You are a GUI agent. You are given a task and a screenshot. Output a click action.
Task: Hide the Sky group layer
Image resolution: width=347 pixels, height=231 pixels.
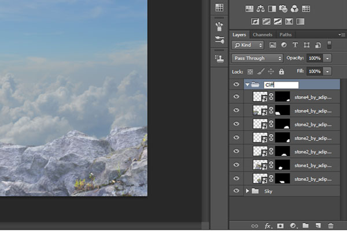tap(236, 191)
